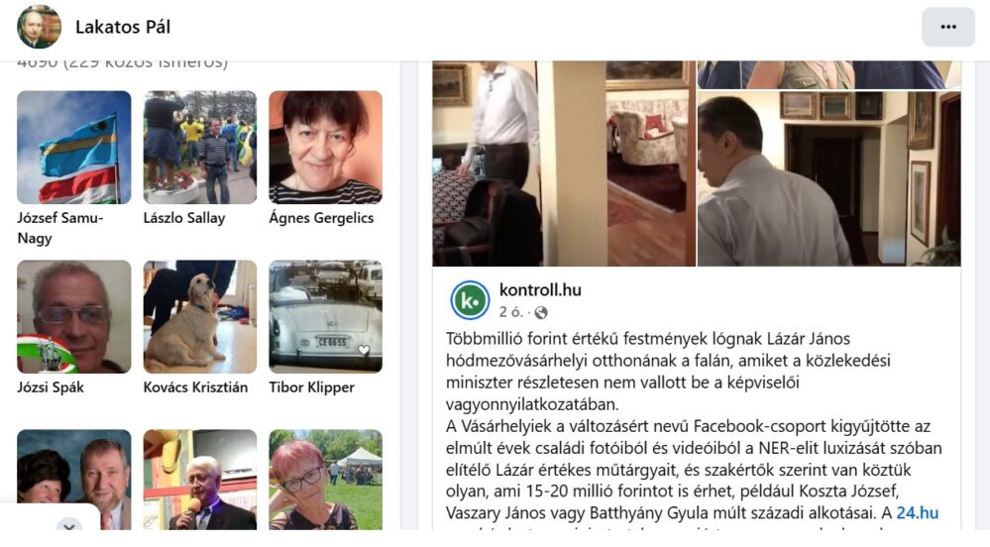Click the 2 ó. post timestamp

coord(510,312)
